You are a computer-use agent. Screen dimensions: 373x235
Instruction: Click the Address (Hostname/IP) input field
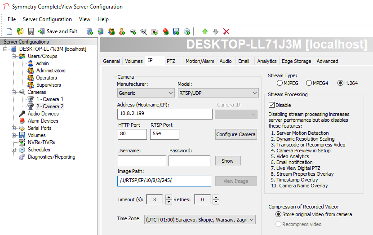tap(164, 114)
